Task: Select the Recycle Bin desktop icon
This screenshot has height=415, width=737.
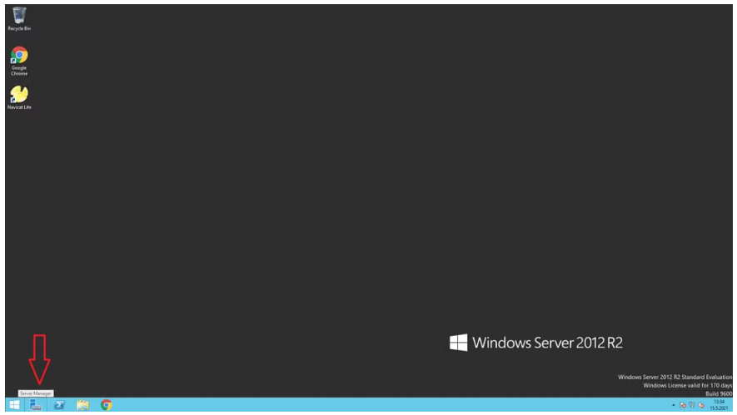Action: pyautogui.click(x=19, y=19)
